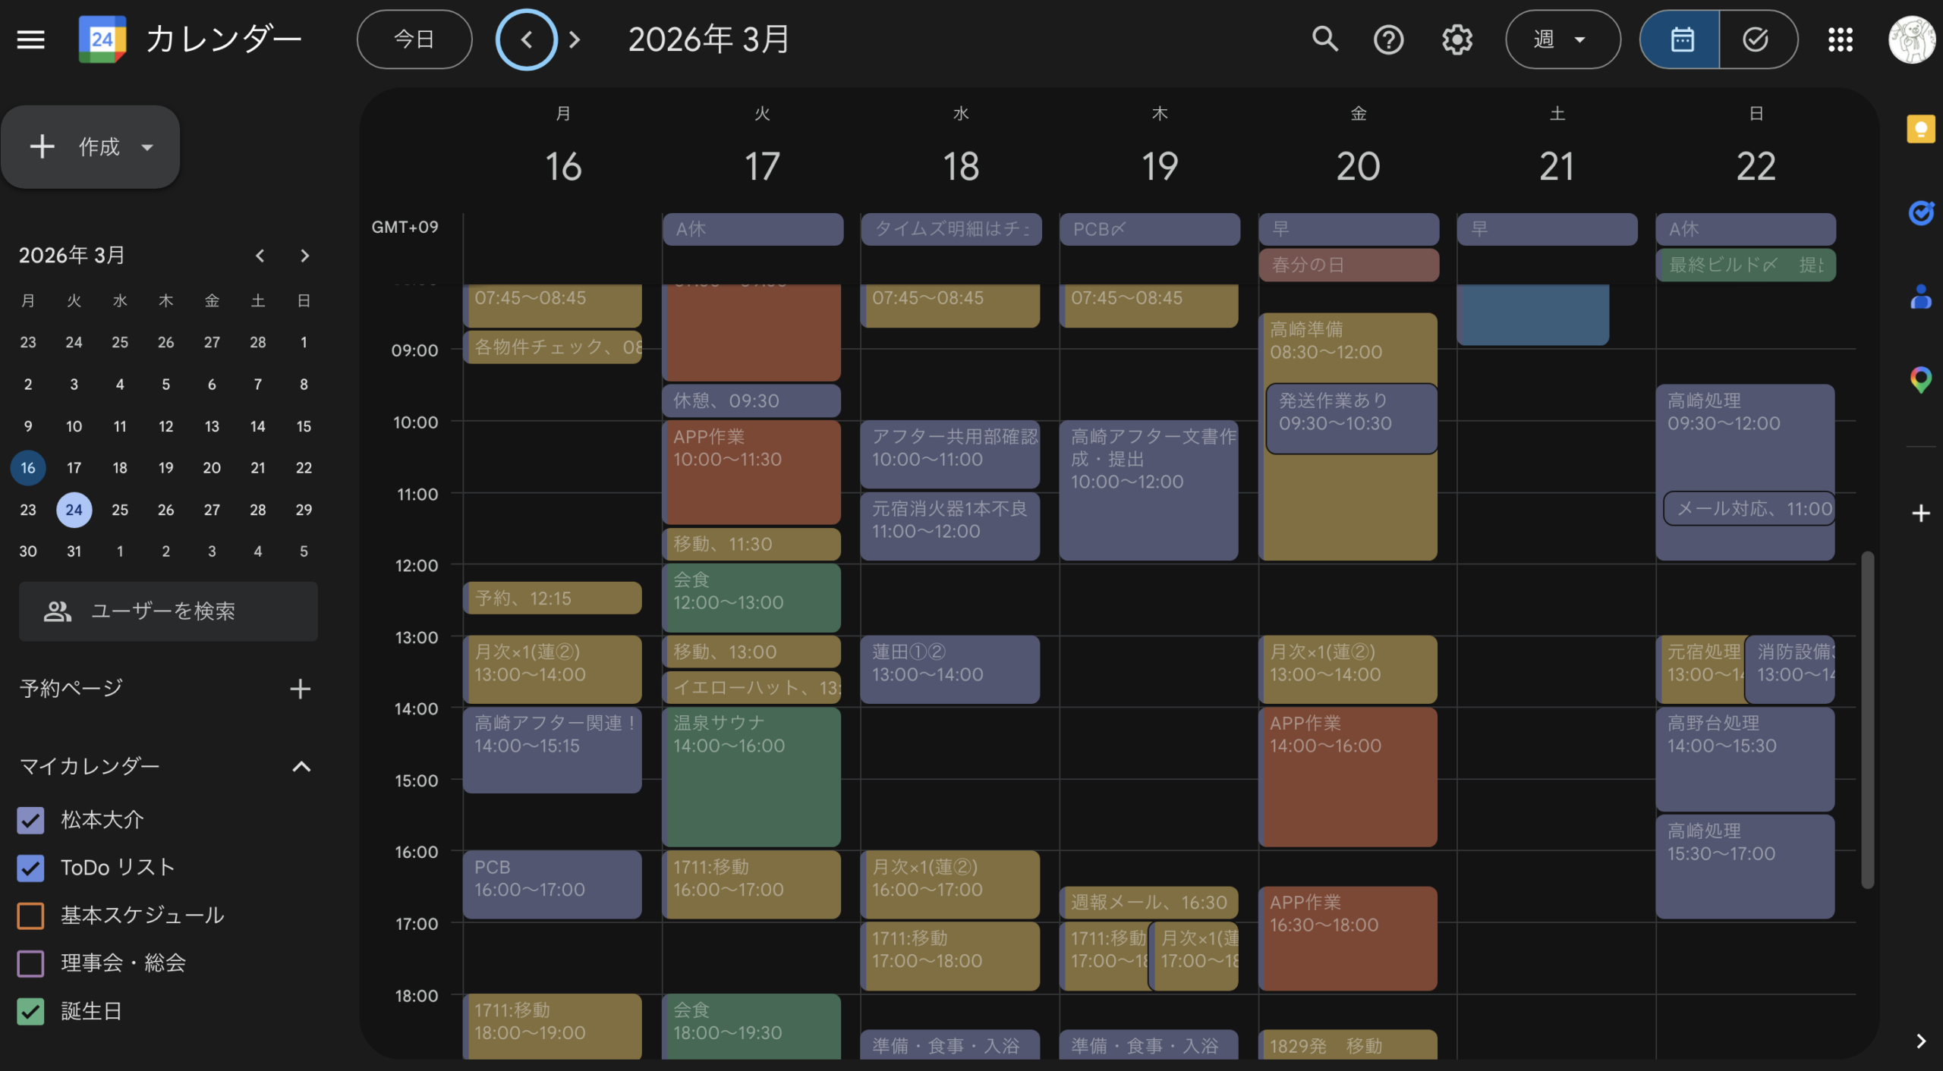The width and height of the screenshot is (1943, 1071).
Task: Switch to the tasks view tab
Action: pos(1756,39)
